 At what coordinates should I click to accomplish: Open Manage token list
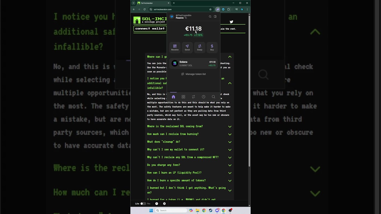point(193,74)
